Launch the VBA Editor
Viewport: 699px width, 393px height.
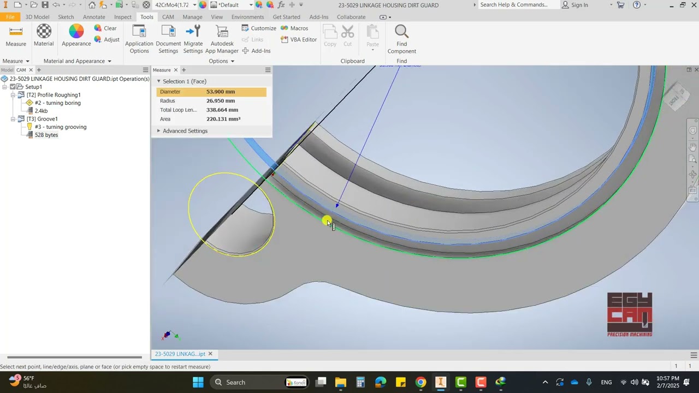pyautogui.click(x=299, y=39)
